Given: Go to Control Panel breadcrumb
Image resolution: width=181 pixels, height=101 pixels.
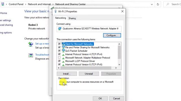Looking at the screenshot, I should coord(16,4).
